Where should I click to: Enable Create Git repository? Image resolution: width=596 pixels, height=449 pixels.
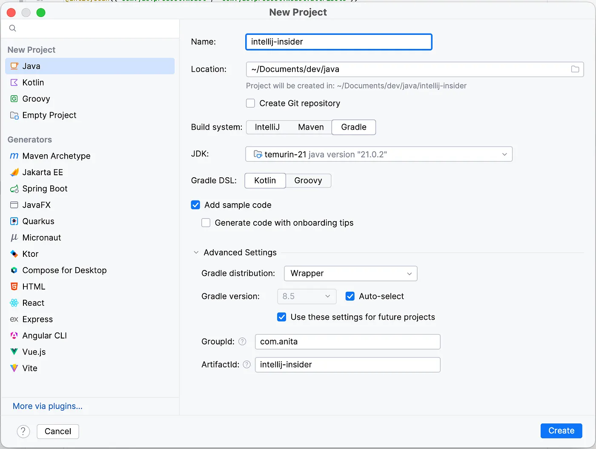tap(250, 103)
